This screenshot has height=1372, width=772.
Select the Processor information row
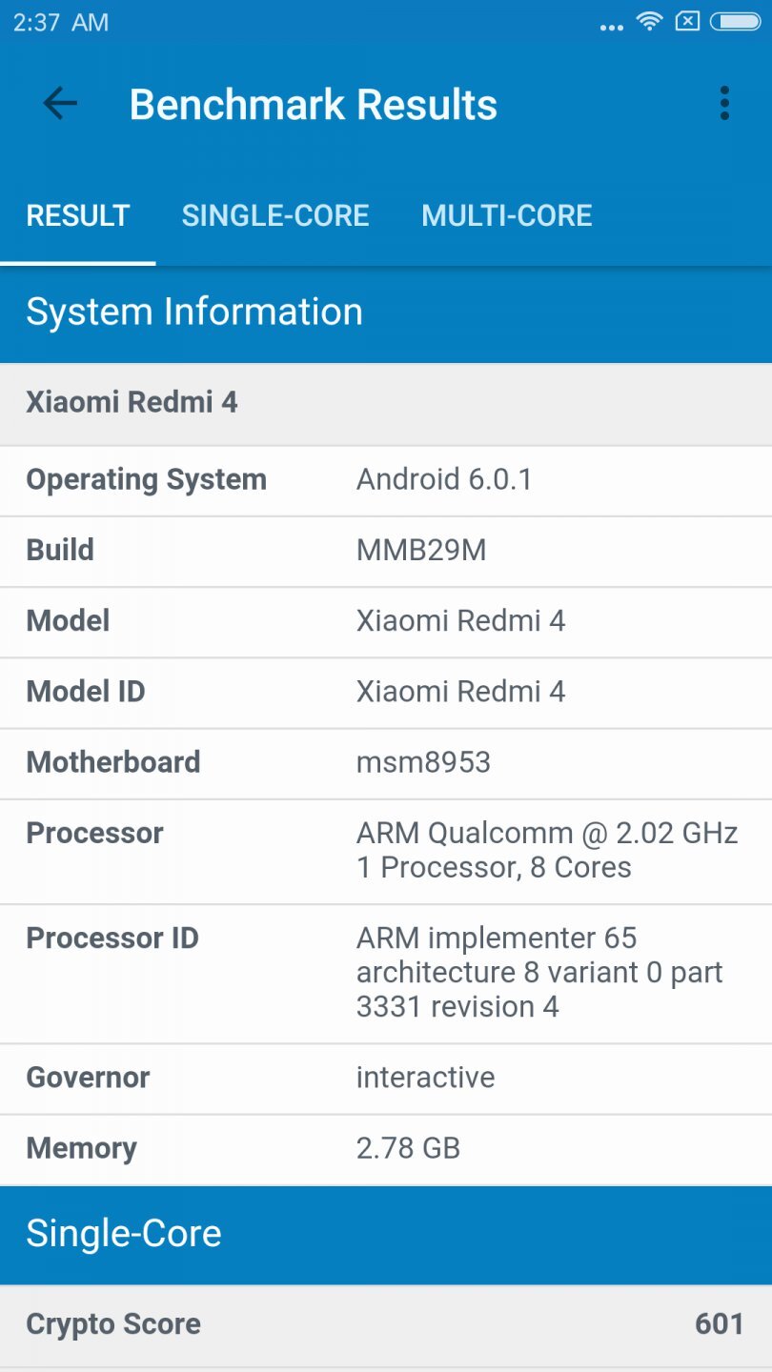(x=386, y=849)
